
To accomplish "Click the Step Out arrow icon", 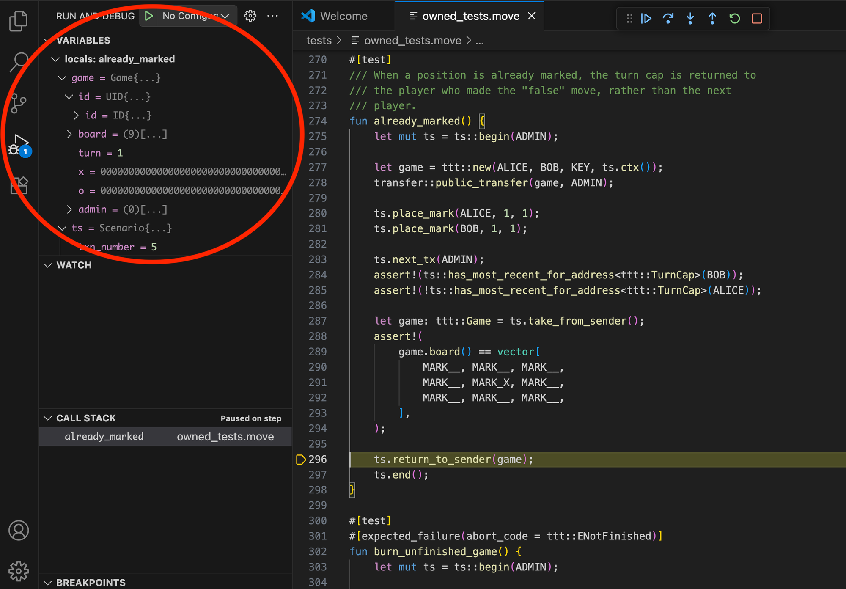I will point(712,18).
